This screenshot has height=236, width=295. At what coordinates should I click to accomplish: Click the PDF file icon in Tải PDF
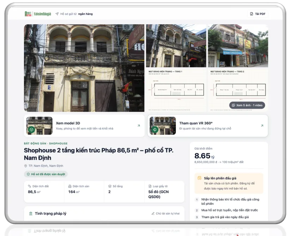pos(252,14)
